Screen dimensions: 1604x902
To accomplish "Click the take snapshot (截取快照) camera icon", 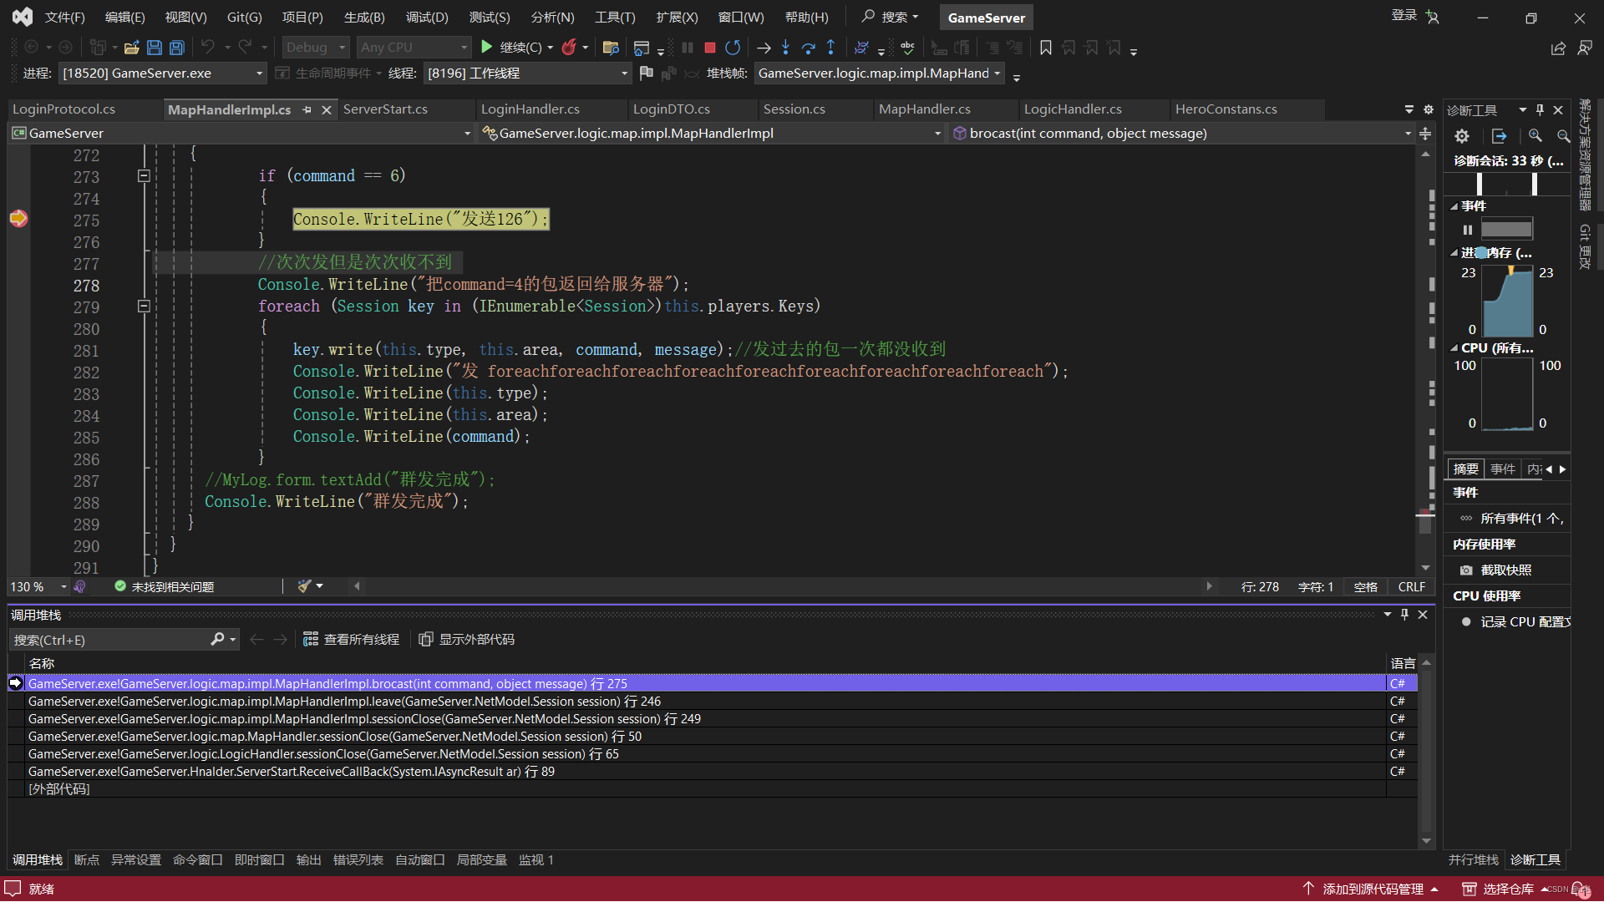I will [1466, 570].
